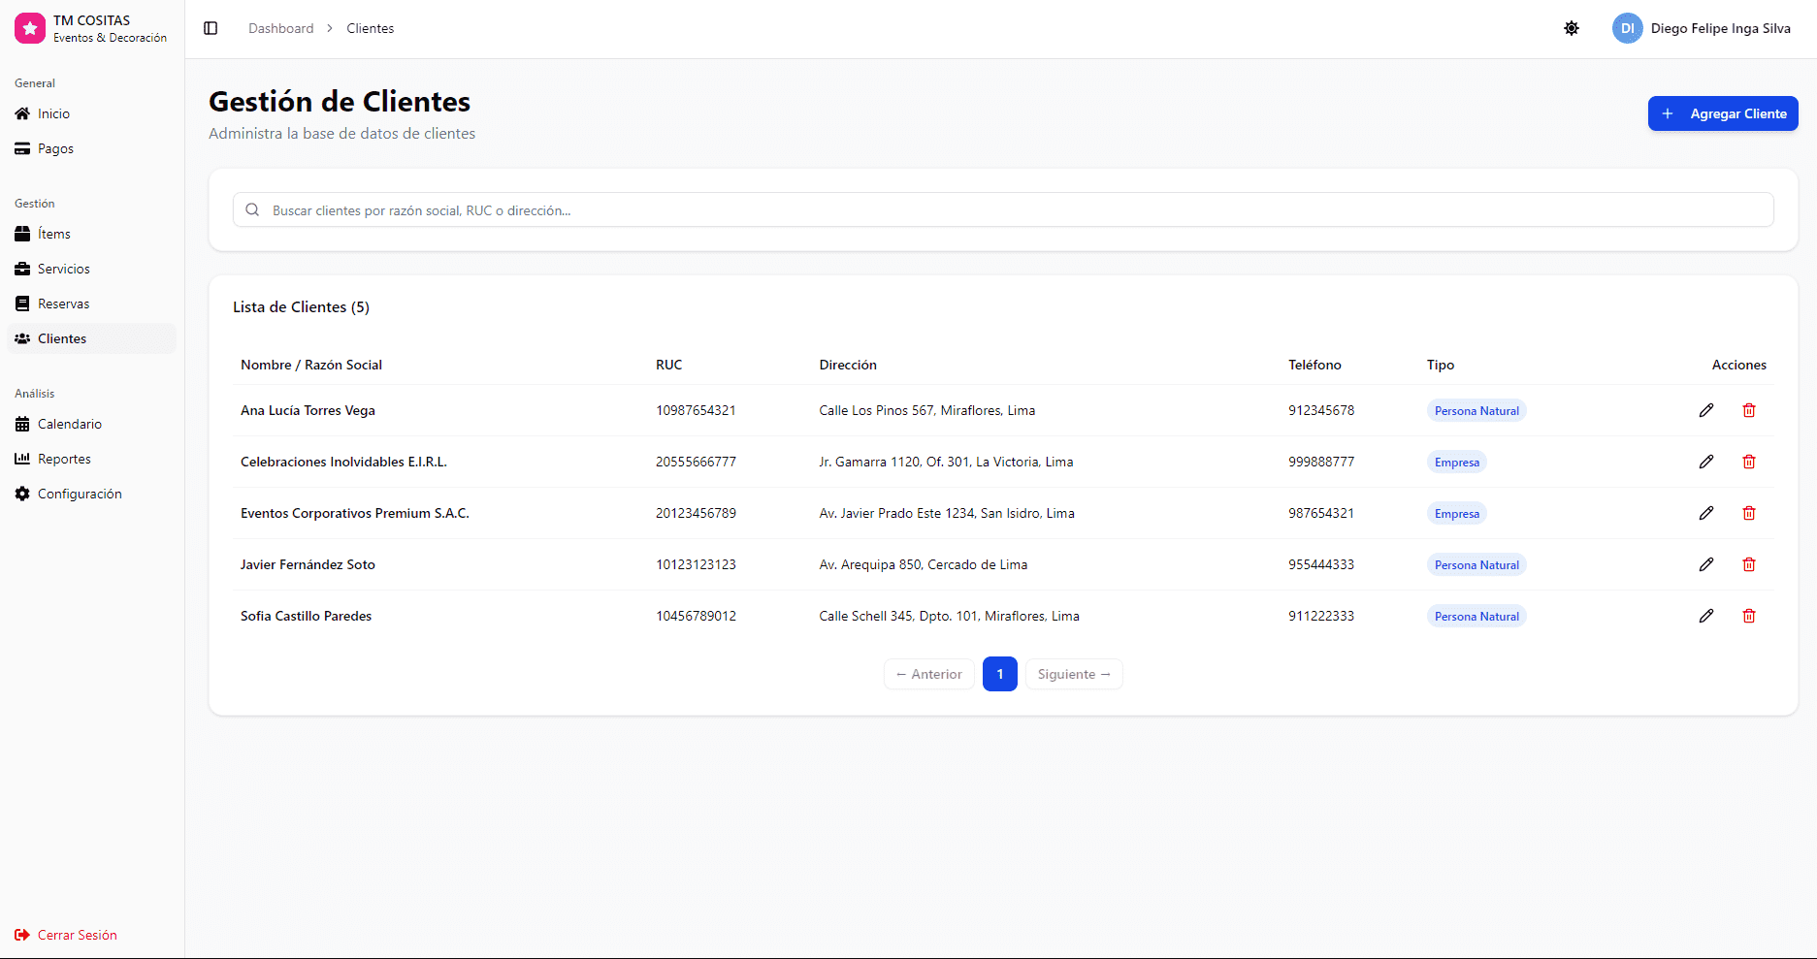
Task: Click the Dashboard breadcrumb link
Action: click(x=281, y=28)
